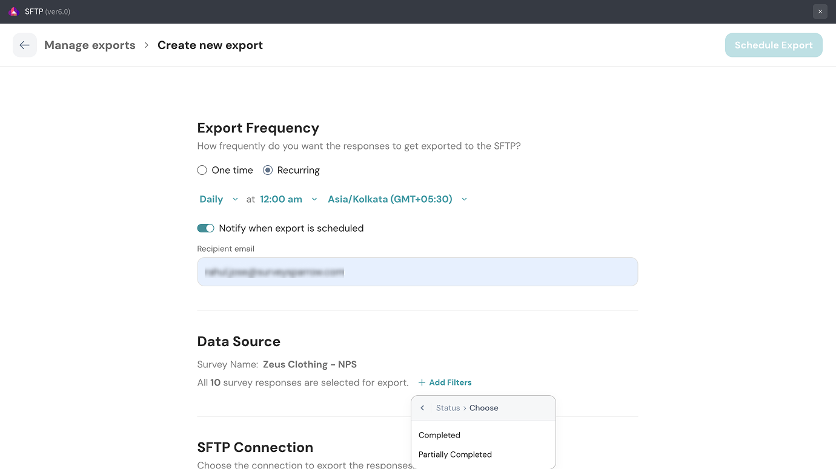Screen dimensions: 836x469
Task: Disable notify when export is scheduled
Action: coord(206,228)
